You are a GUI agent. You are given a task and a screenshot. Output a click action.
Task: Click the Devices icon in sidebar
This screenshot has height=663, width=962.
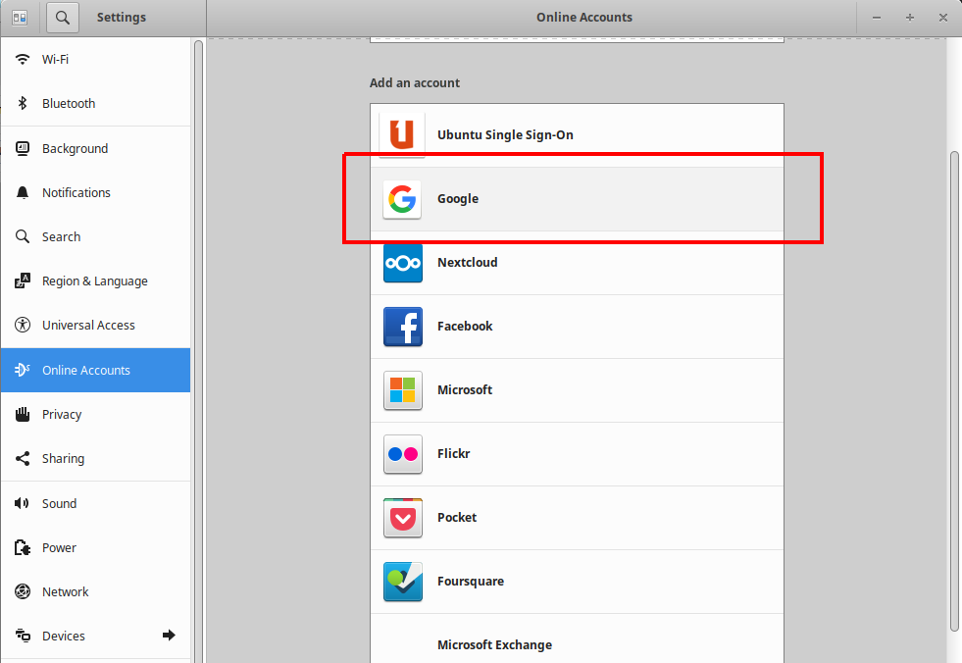coord(23,636)
